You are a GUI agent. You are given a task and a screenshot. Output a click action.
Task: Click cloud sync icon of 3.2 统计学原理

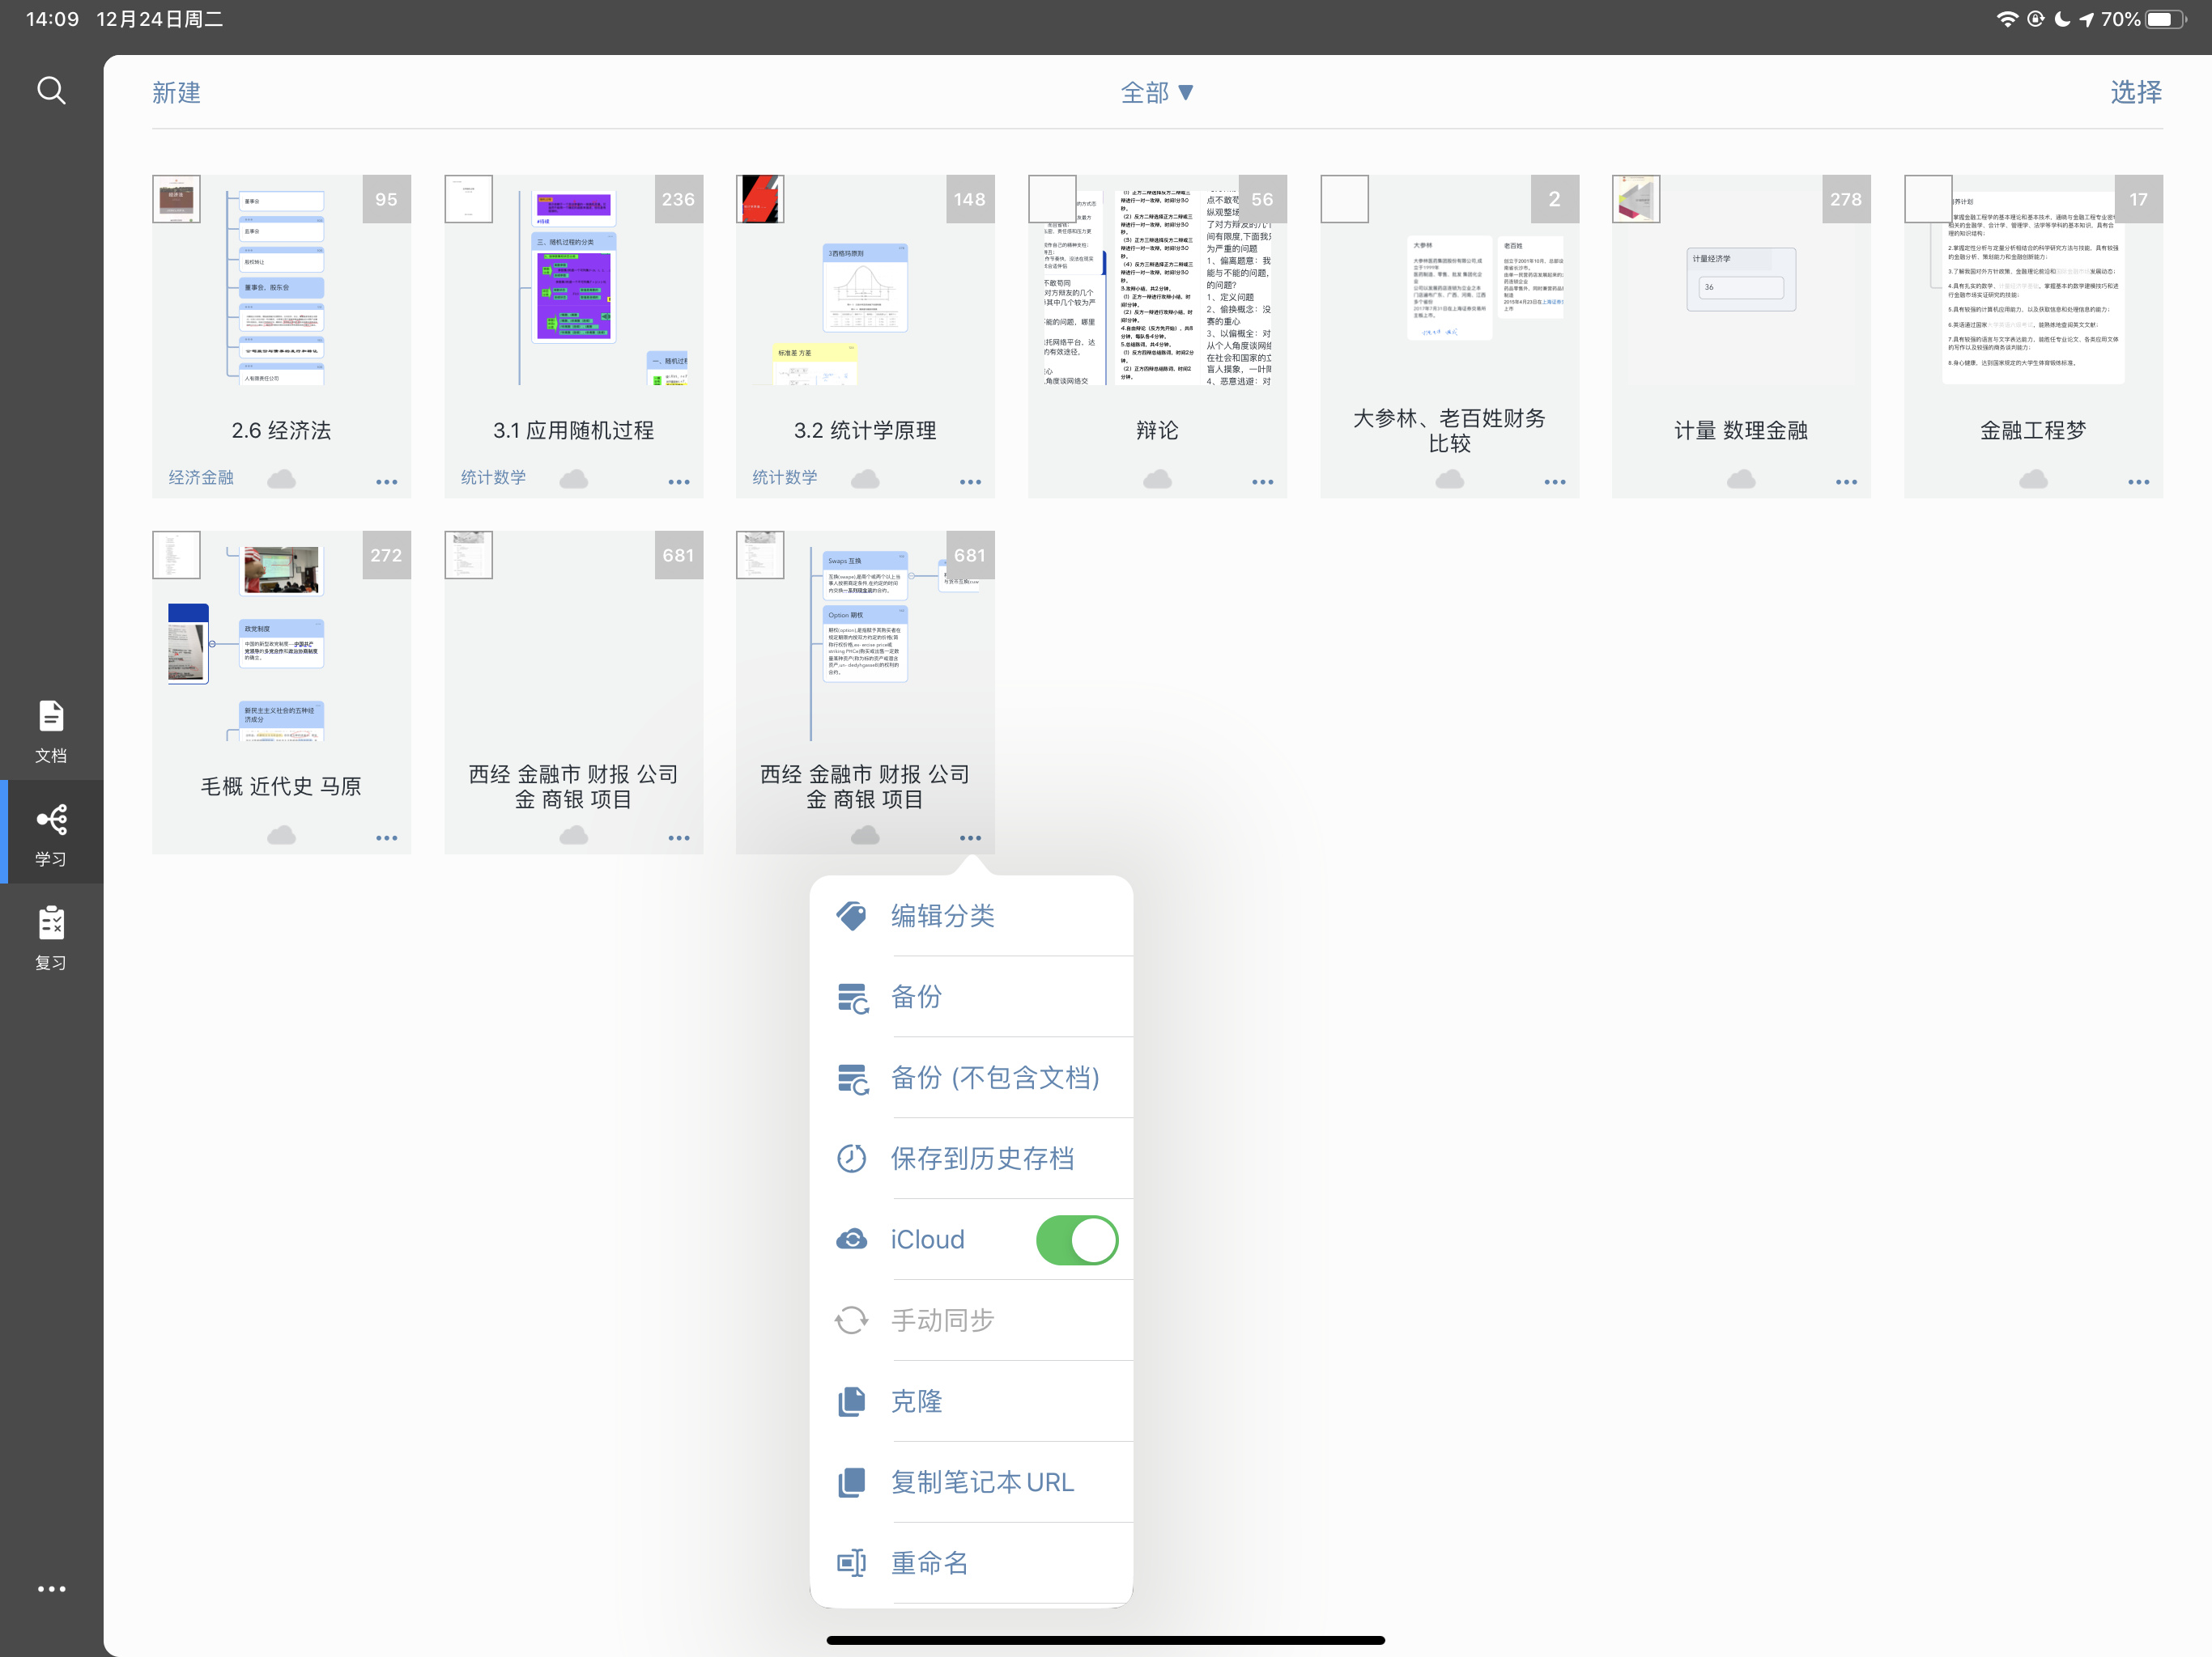865,480
